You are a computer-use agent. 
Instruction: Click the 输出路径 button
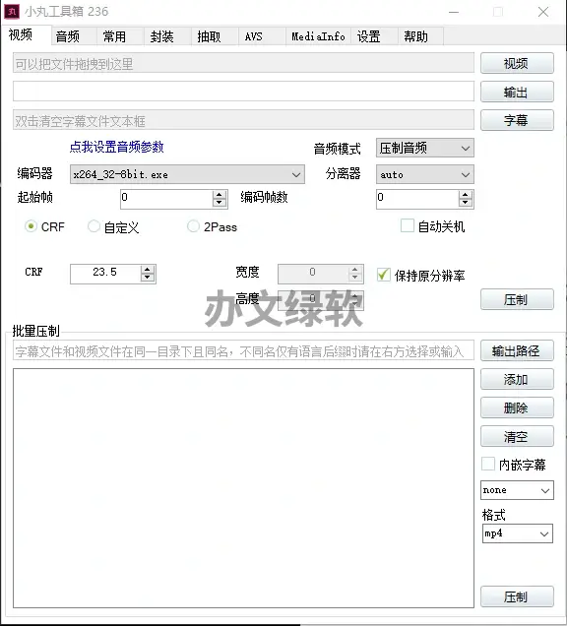coord(517,350)
